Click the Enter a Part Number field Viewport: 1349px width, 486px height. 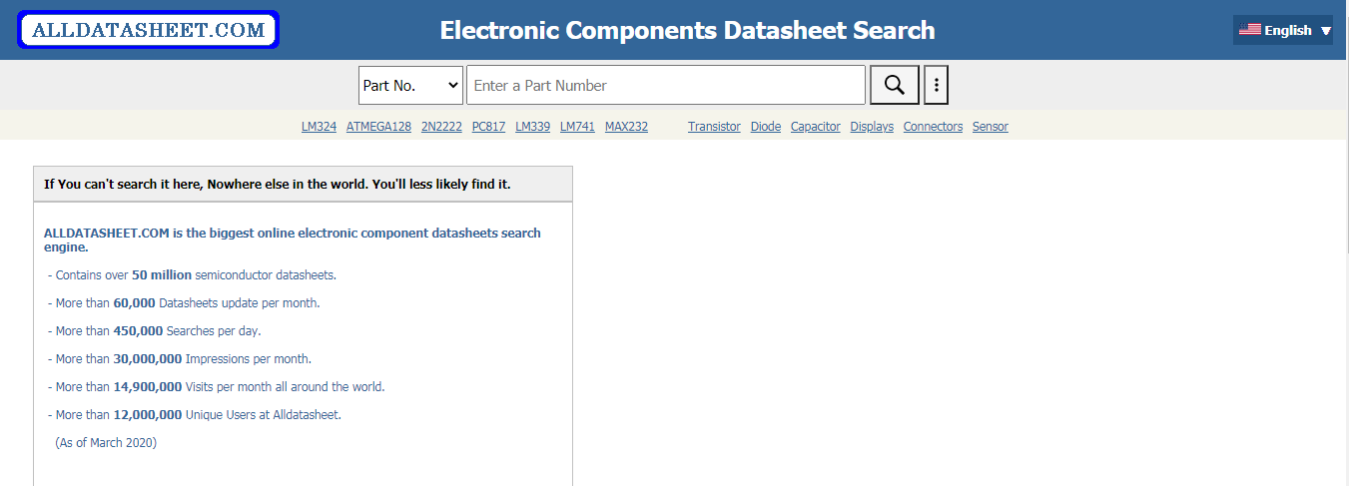click(x=665, y=86)
